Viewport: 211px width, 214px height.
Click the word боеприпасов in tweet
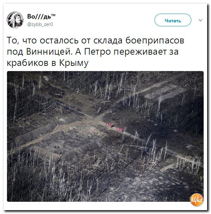coord(155,41)
